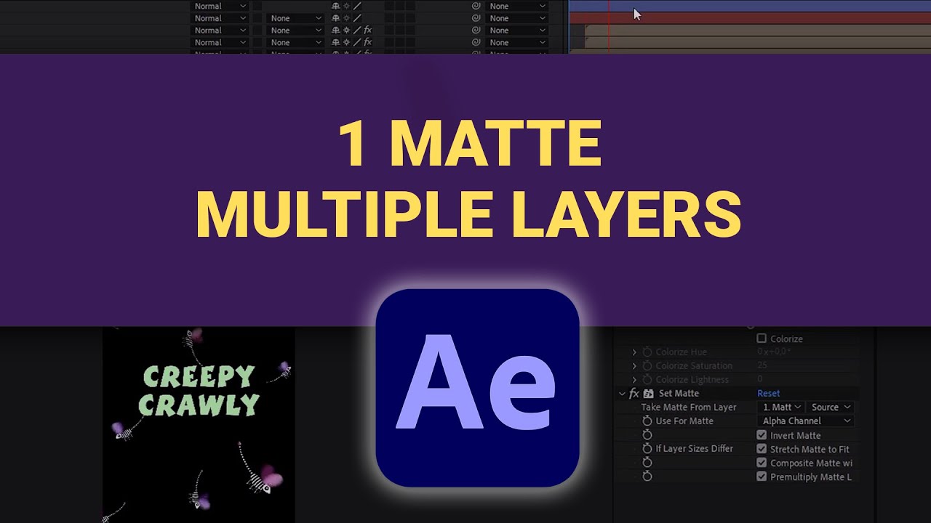
Task: Enable the stopwatch on the Composite Matte row
Action: pyautogui.click(x=647, y=463)
